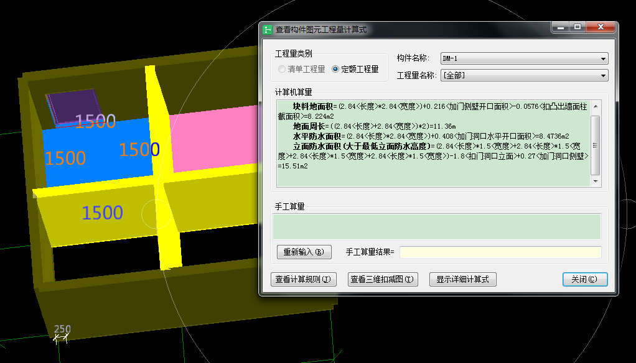
Task: Open the 工程量名称 [全部] dropdown
Action: [x=524, y=75]
